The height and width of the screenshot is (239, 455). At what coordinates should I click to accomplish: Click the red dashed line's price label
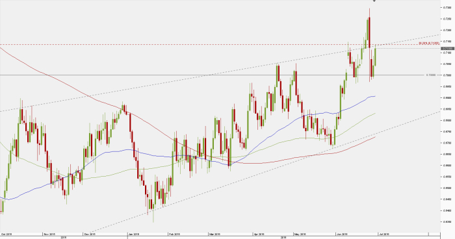click(x=429, y=44)
